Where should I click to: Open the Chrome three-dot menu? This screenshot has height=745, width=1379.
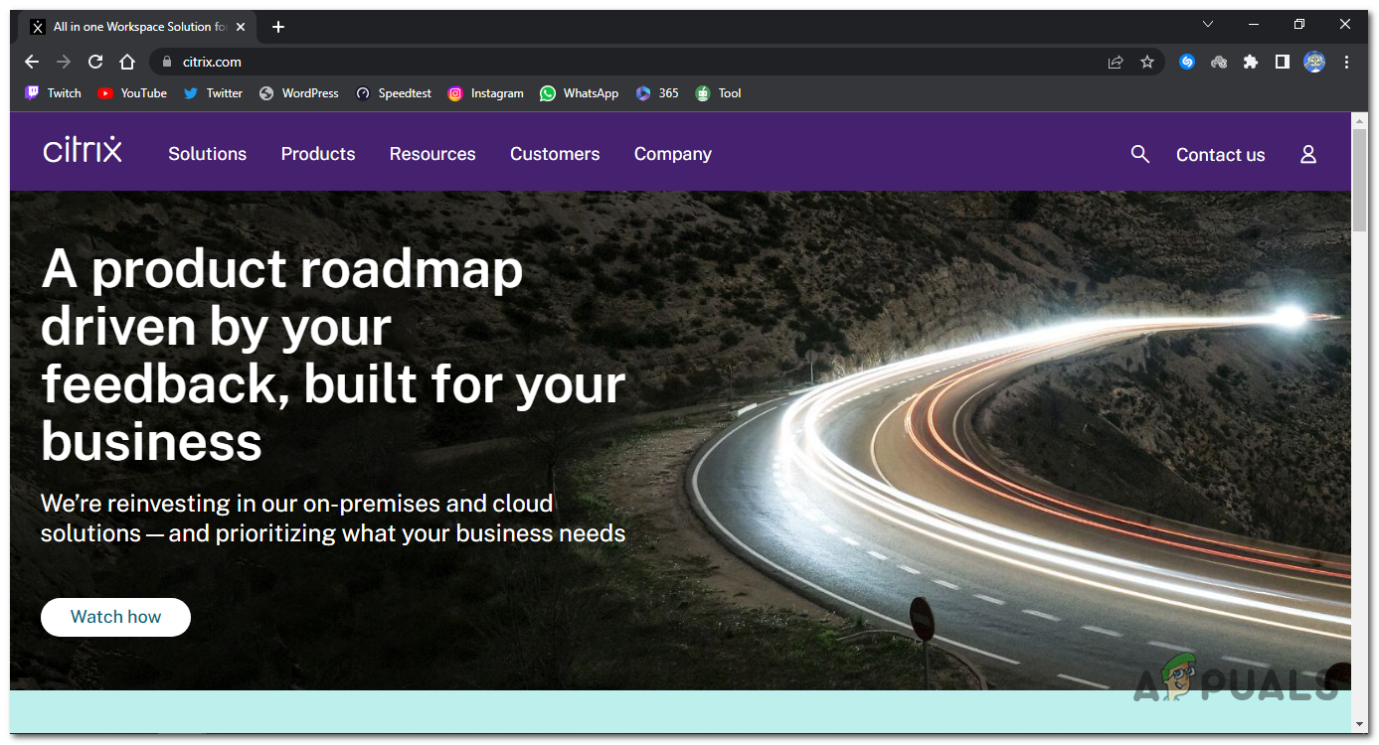(1347, 62)
